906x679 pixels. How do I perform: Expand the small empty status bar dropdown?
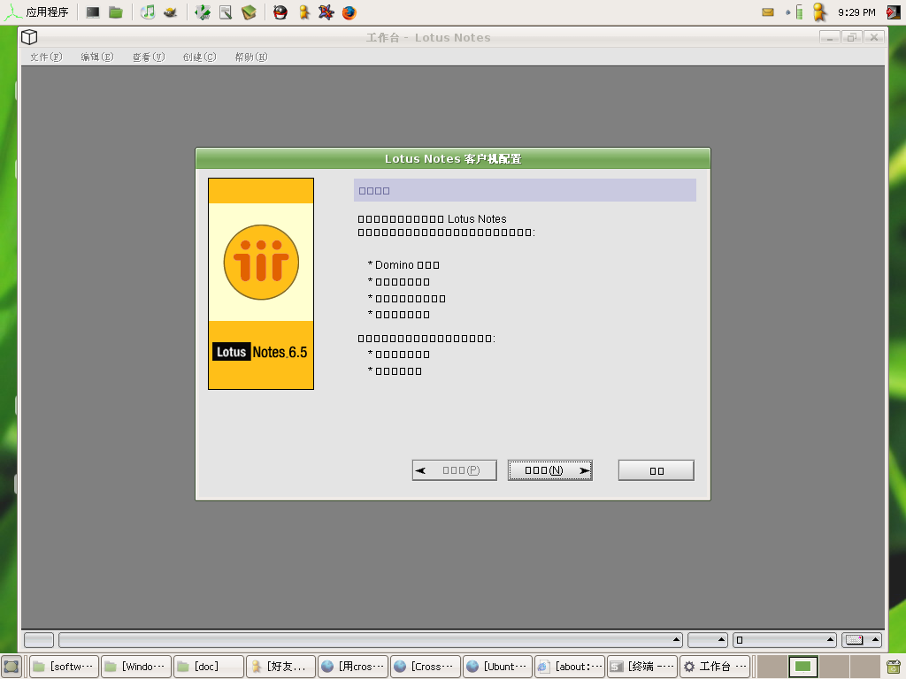tap(707, 640)
